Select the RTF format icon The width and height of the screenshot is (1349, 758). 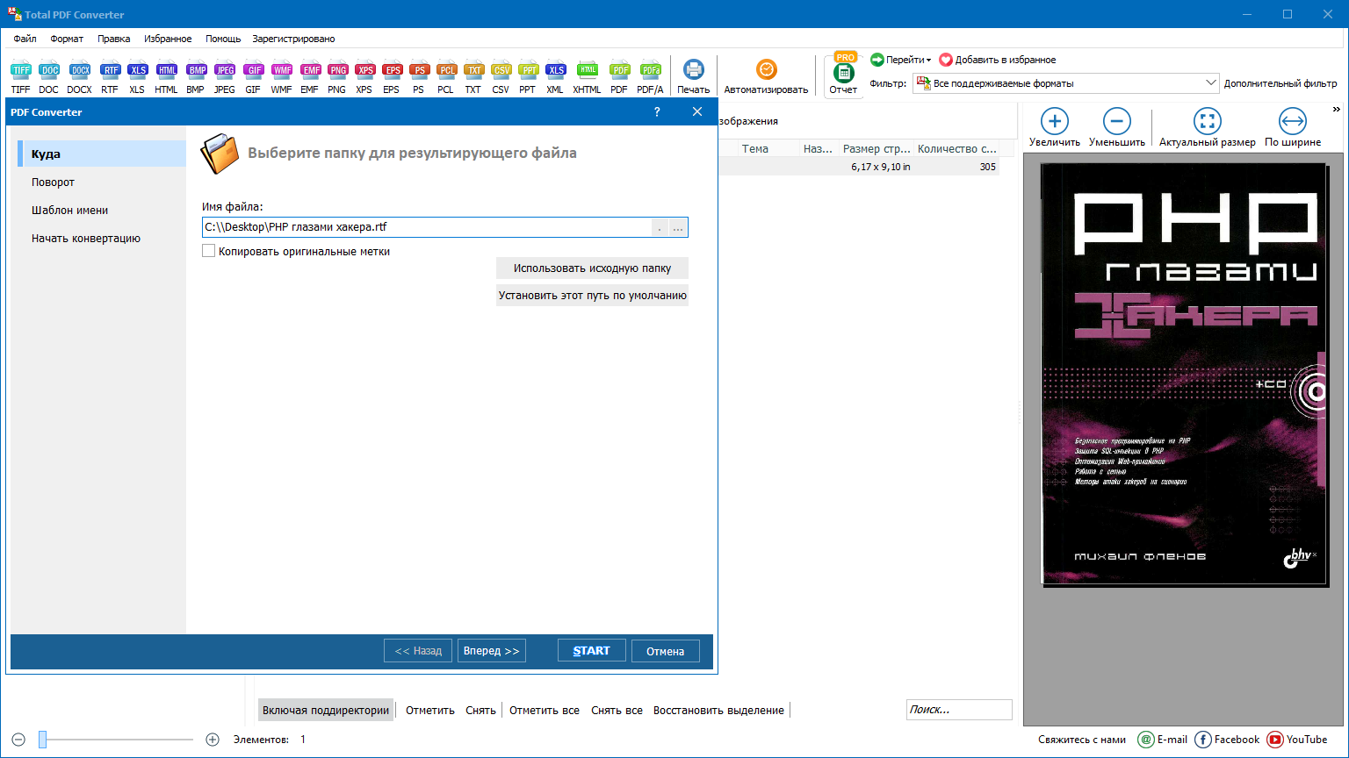[x=110, y=70]
